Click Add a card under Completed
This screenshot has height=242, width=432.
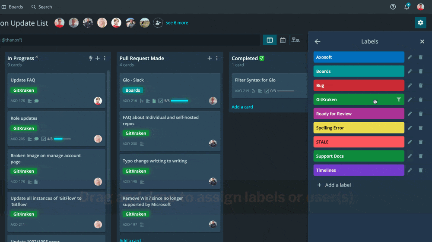242,107
